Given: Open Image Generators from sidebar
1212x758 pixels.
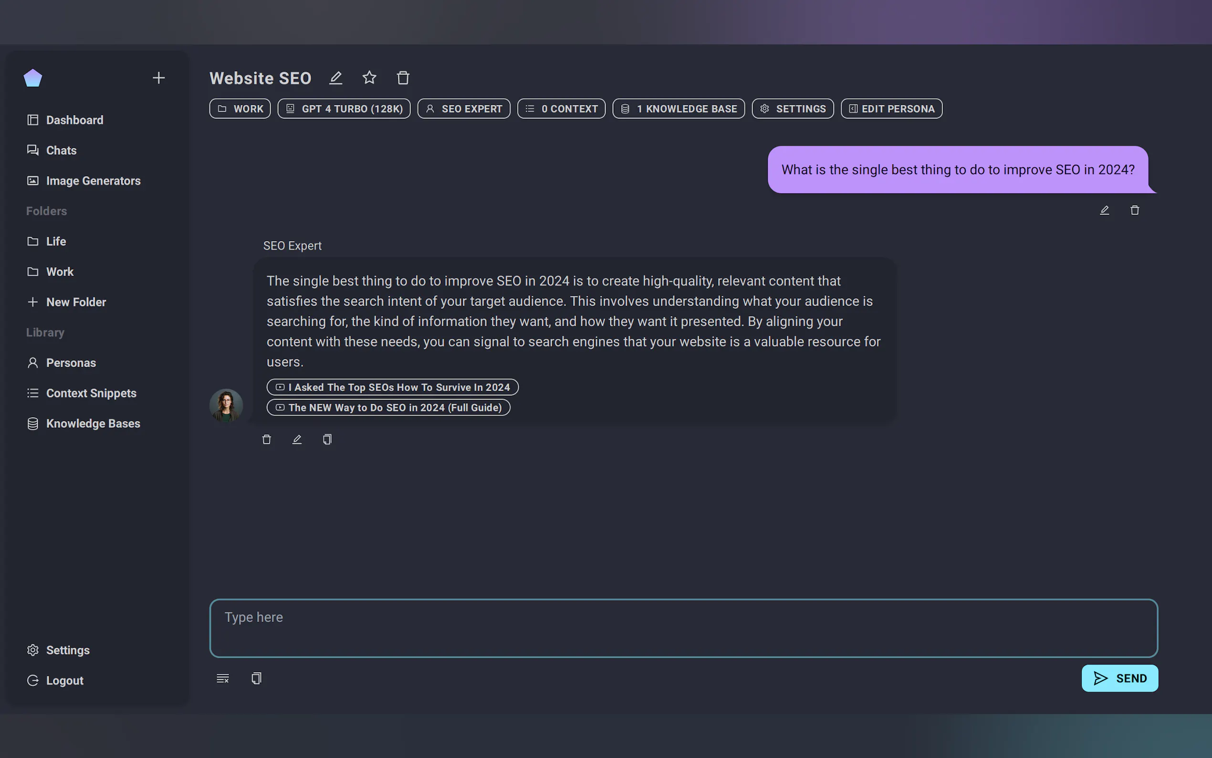Looking at the screenshot, I should pyautogui.click(x=93, y=181).
